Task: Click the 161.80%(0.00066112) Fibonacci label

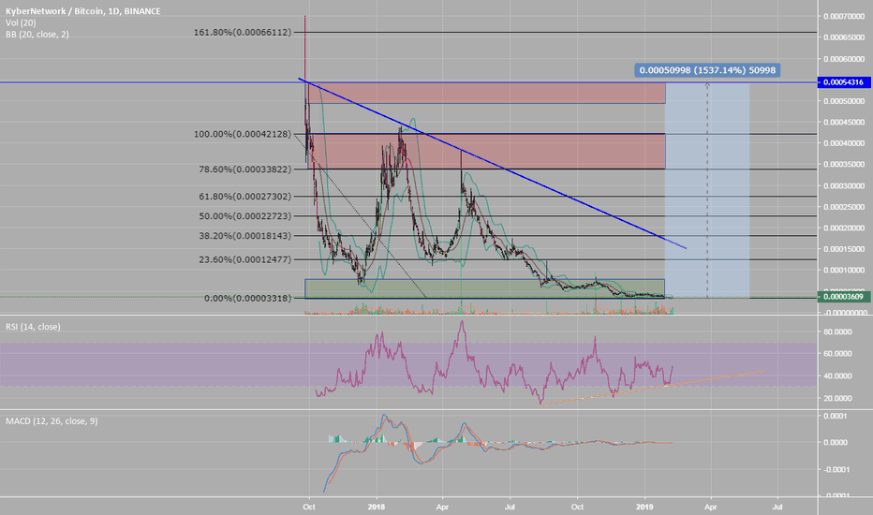Action: [243, 33]
